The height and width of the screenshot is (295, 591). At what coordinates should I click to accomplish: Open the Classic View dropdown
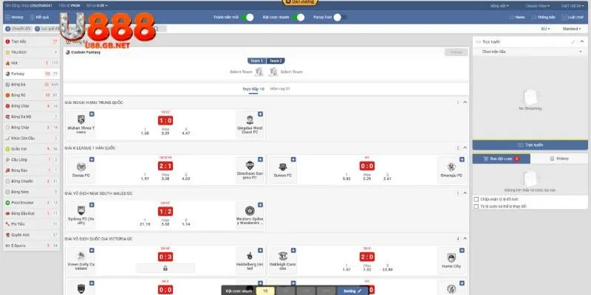point(538,6)
